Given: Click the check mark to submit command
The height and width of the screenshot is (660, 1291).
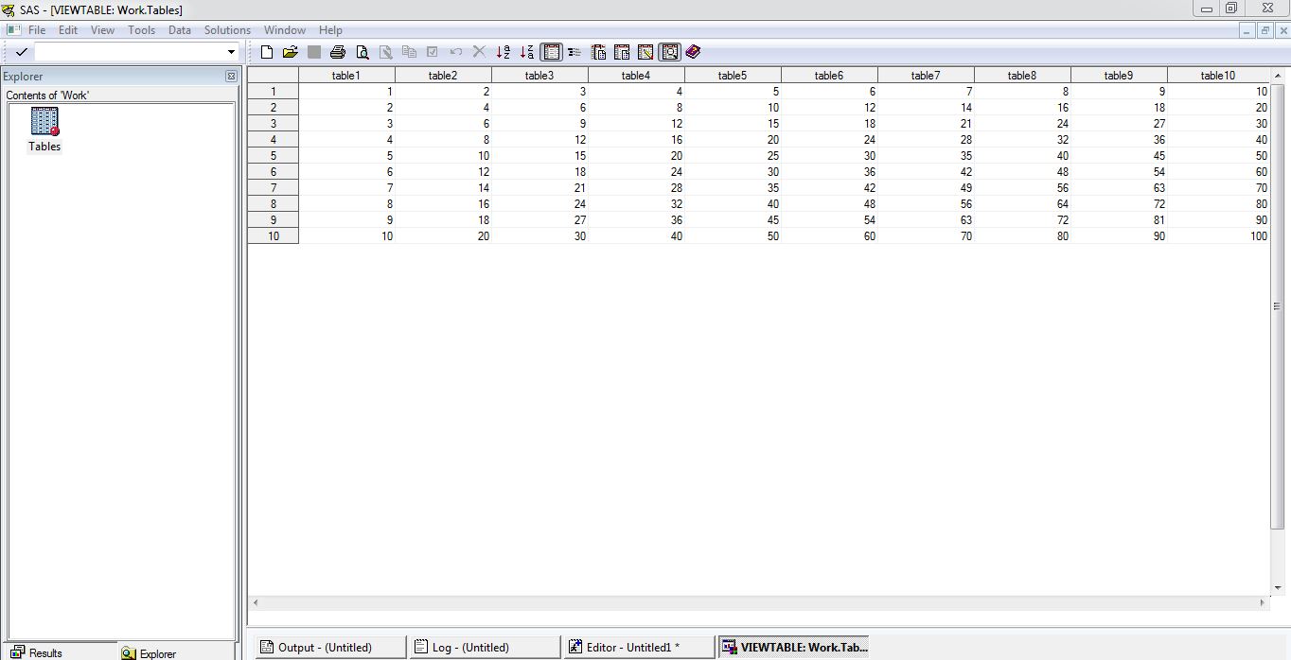Looking at the screenshot, I should [21, 52].
